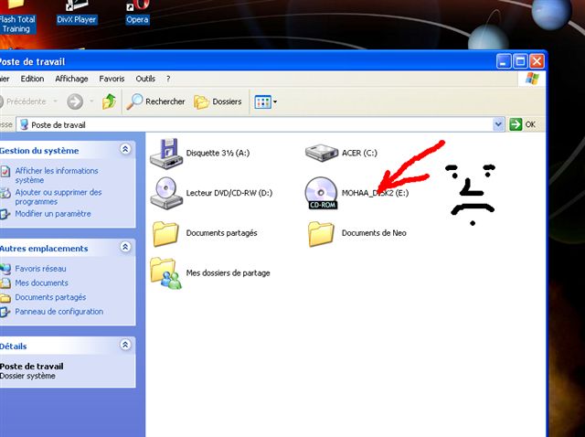The width and height of the screenshot is (585, 437).
Task: Select the Documents de Neo folder icon
Action: [321, 233]
